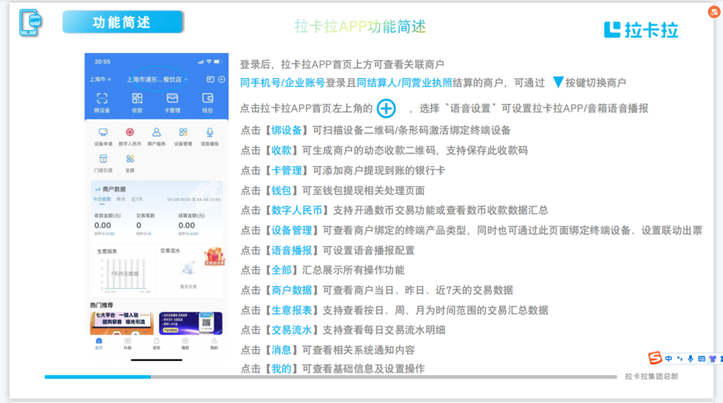The height and width of the screenshot is (403, 723).
Task: Open the 数字人民币 red icon
Action: (130, 133)
